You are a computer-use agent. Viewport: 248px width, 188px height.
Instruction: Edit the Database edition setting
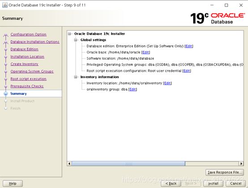pyautogui.click(x=189, y=46)
